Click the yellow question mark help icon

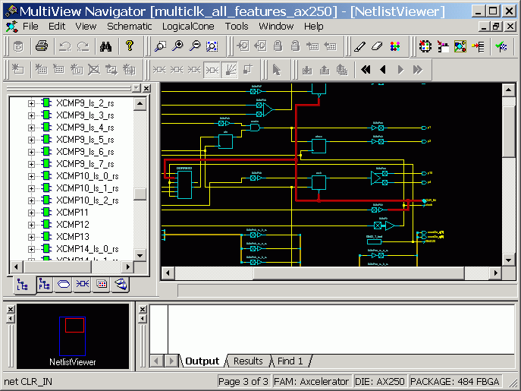[x=130, y=46]
